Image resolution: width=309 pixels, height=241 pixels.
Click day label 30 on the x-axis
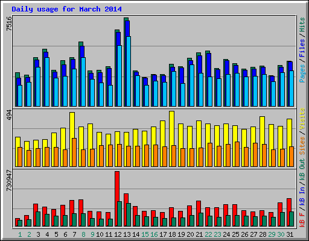(281, 234)
